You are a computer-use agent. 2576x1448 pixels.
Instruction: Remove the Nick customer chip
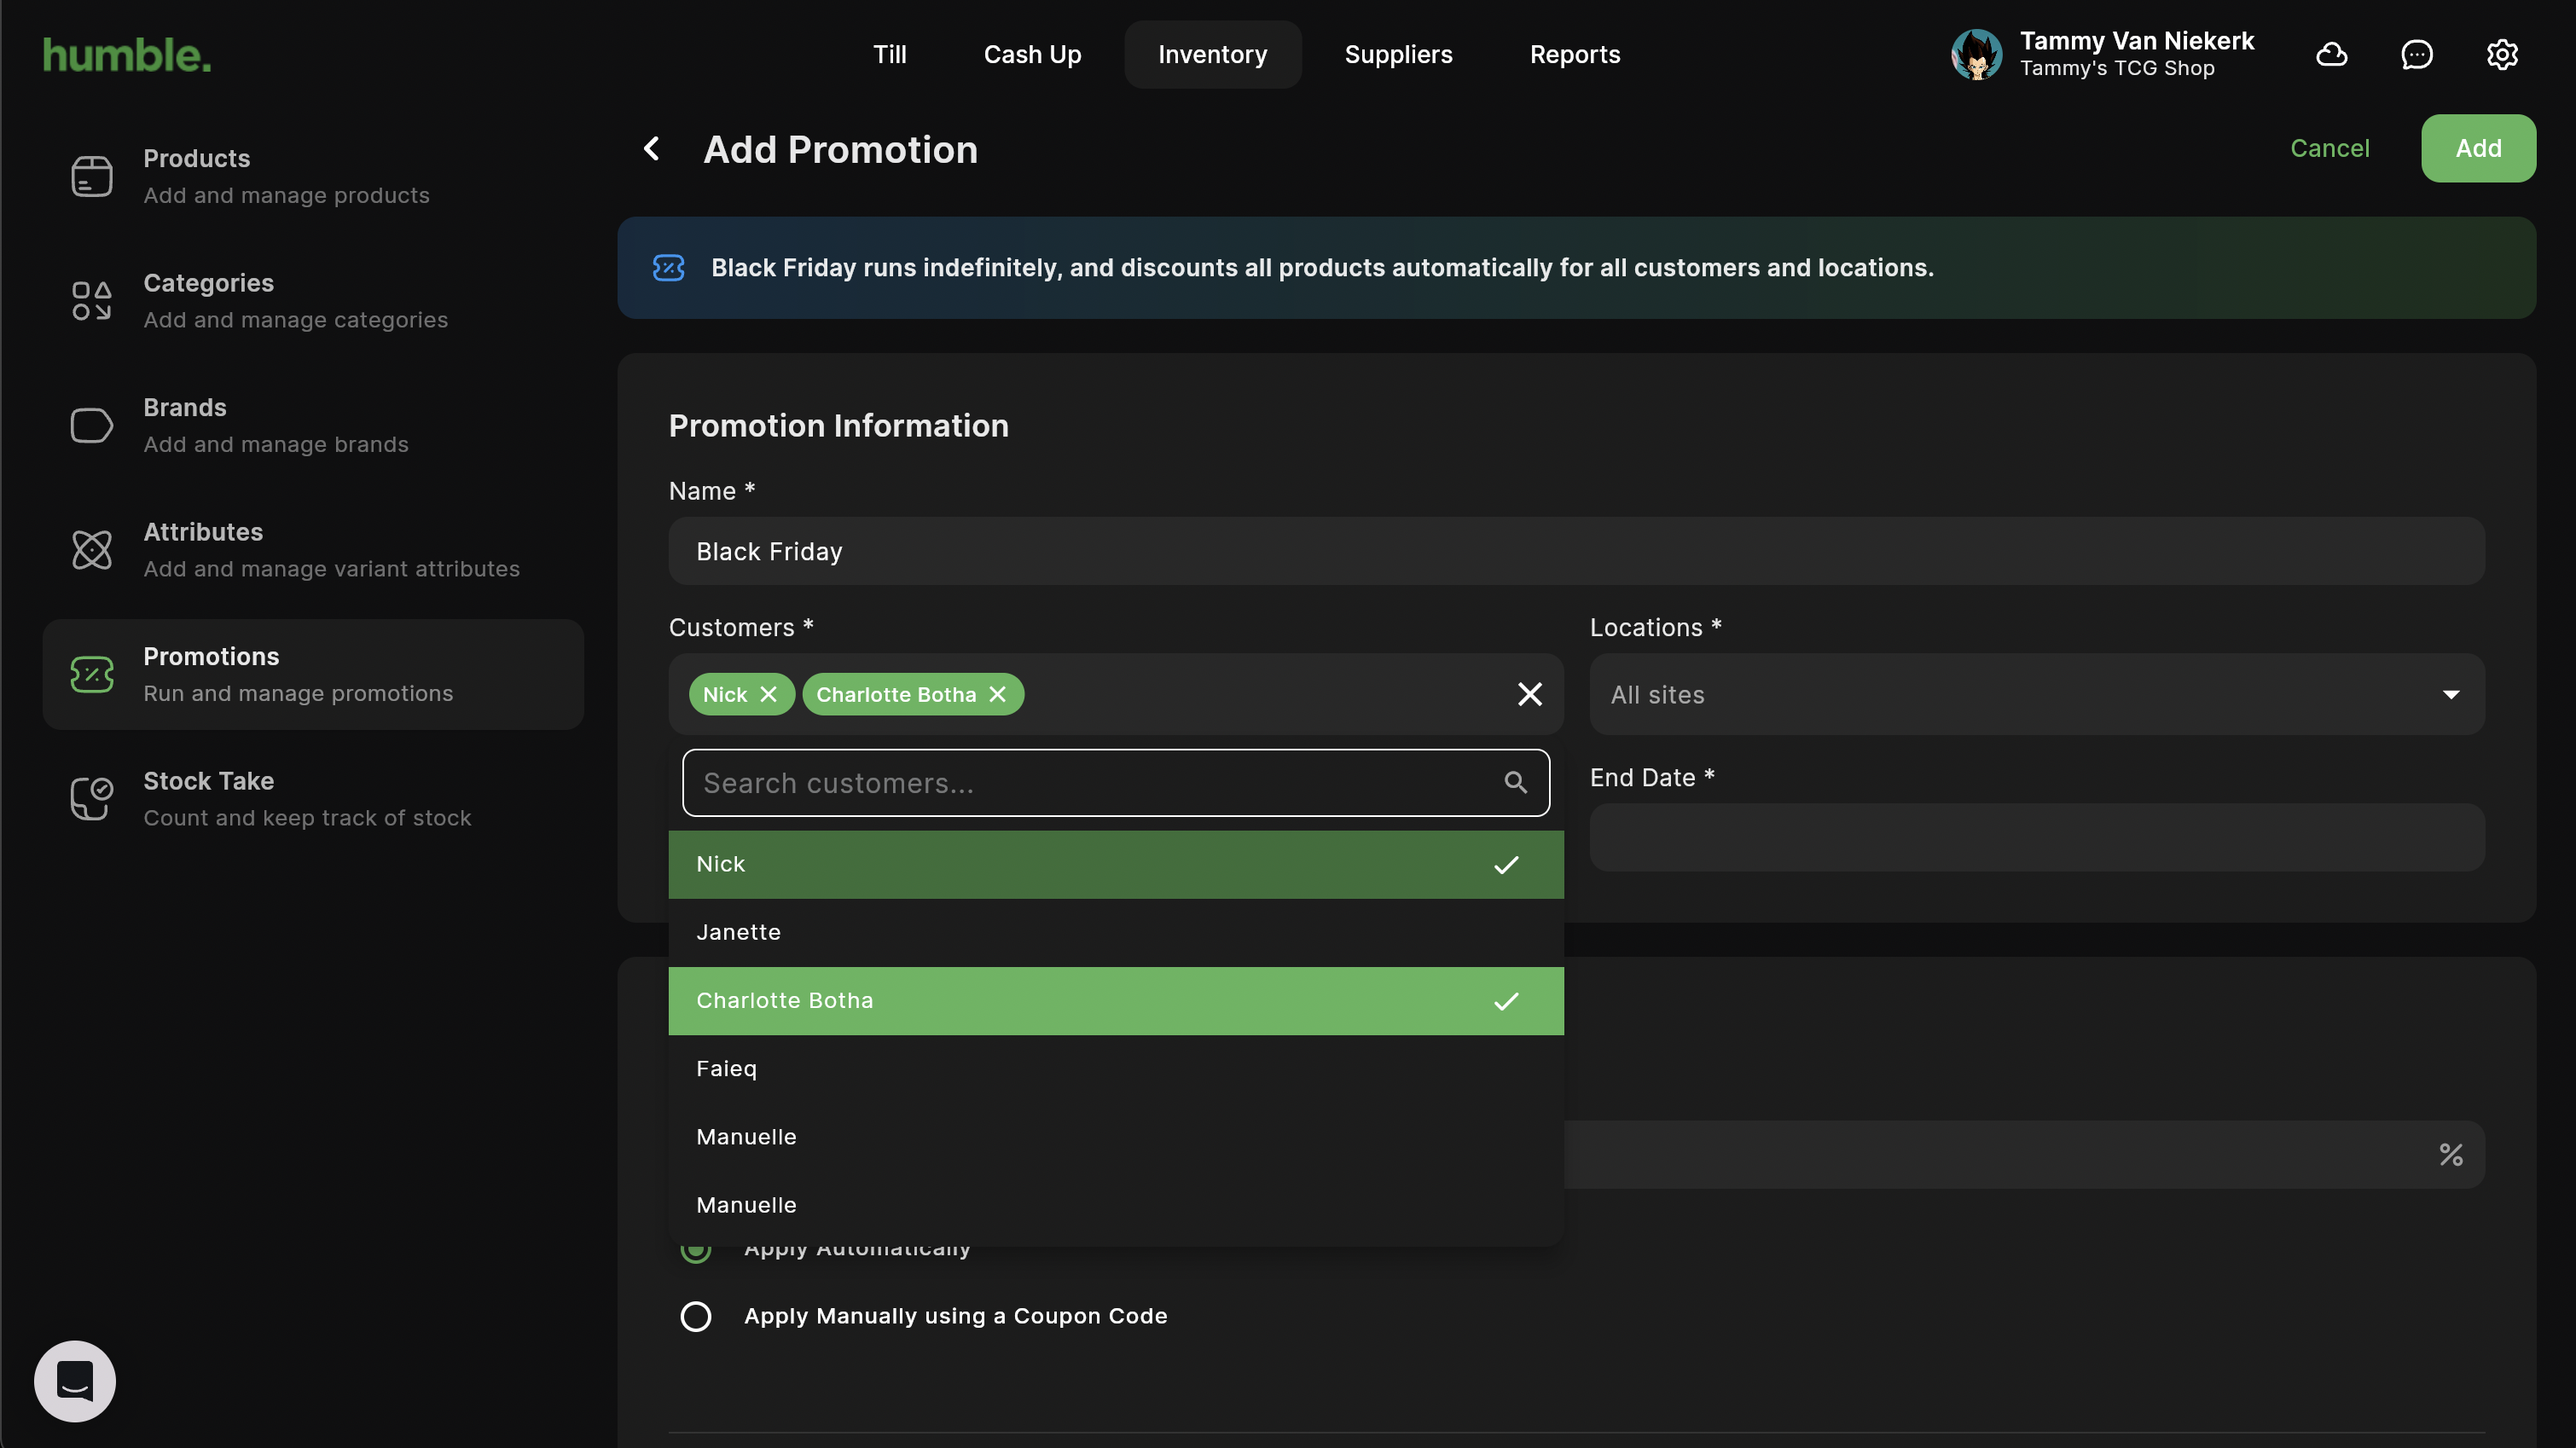(x=768, y=694)
